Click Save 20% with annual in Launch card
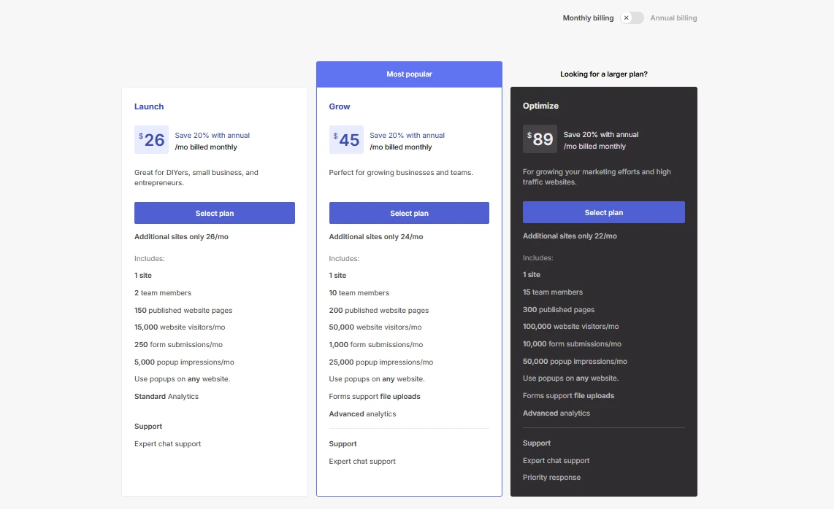The height and width of the screenshot is (509, 834). [x=213, y=136]
